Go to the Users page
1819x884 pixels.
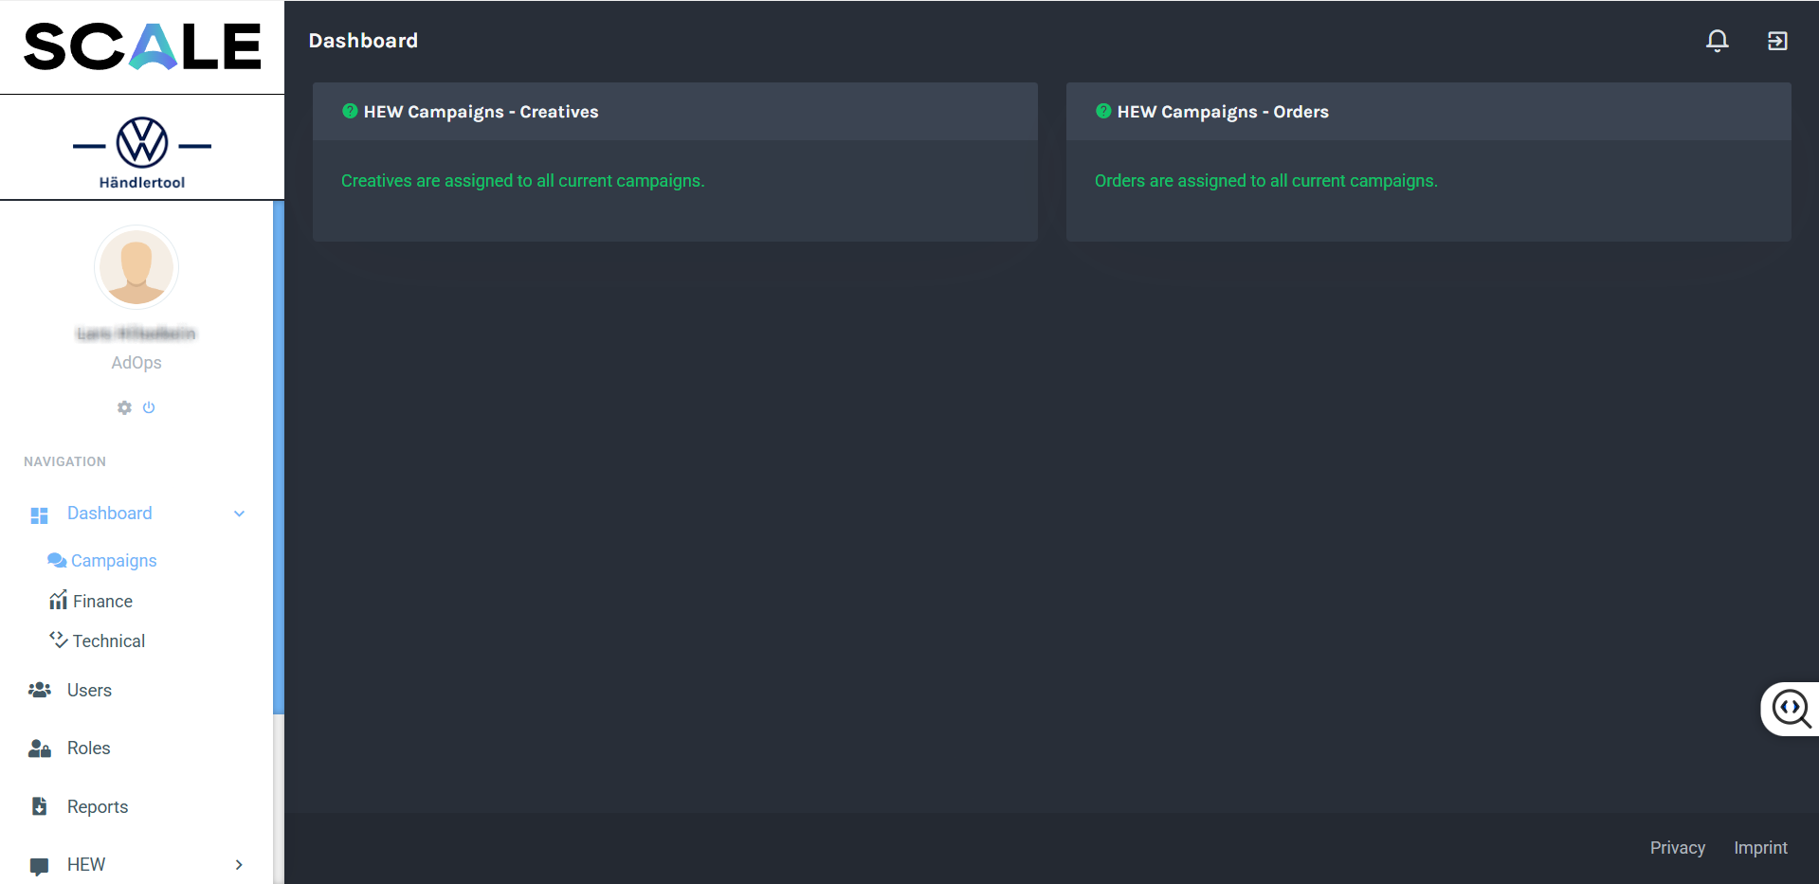[89, 691]
